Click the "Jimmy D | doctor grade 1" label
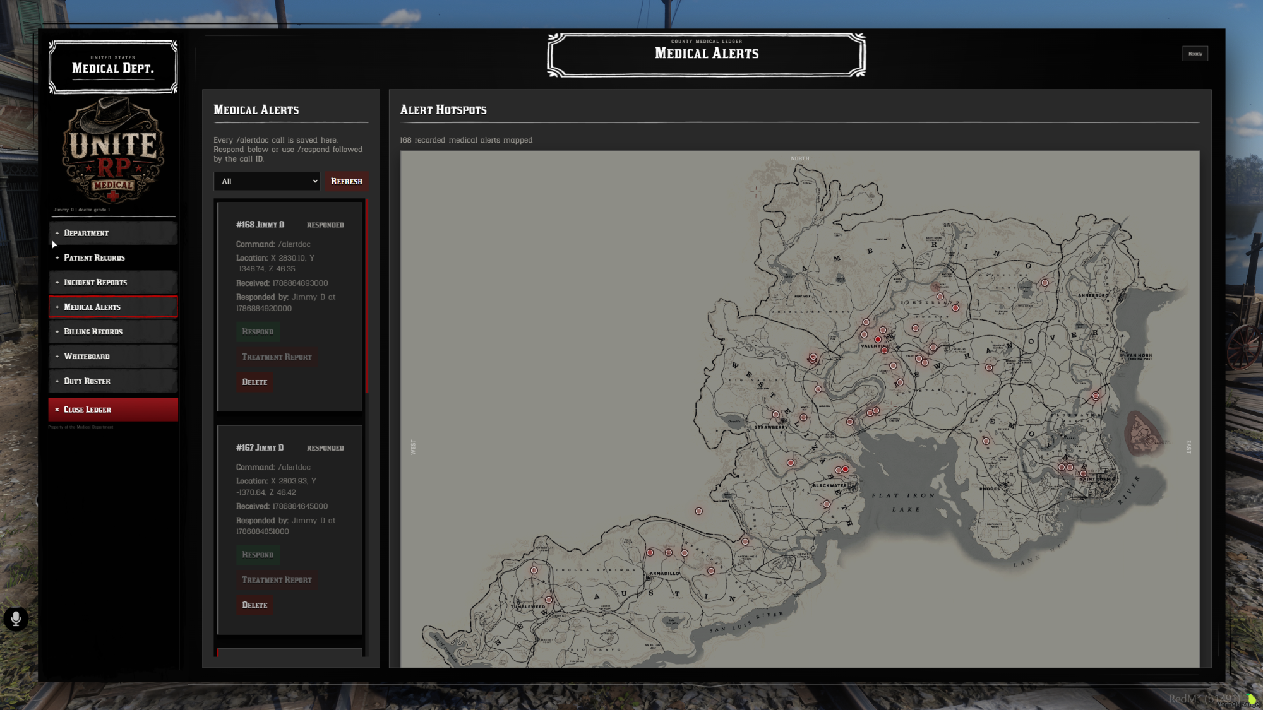Screen dimensions: 1263x710 (x=81, y=210)
